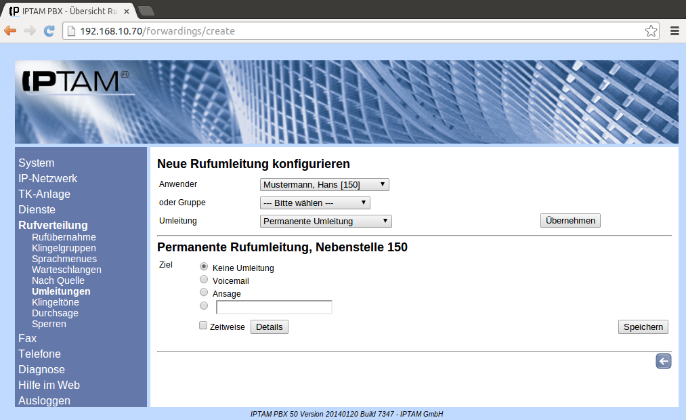Click the blue back arrow icon

[x=663, y=361]
